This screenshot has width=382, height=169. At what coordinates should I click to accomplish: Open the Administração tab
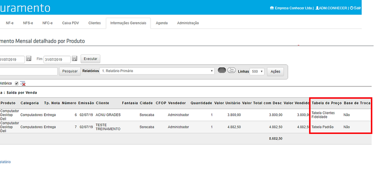point(188,23)
